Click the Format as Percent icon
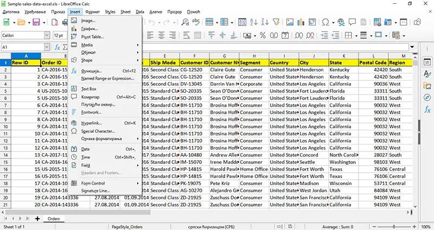 (263, 35)
